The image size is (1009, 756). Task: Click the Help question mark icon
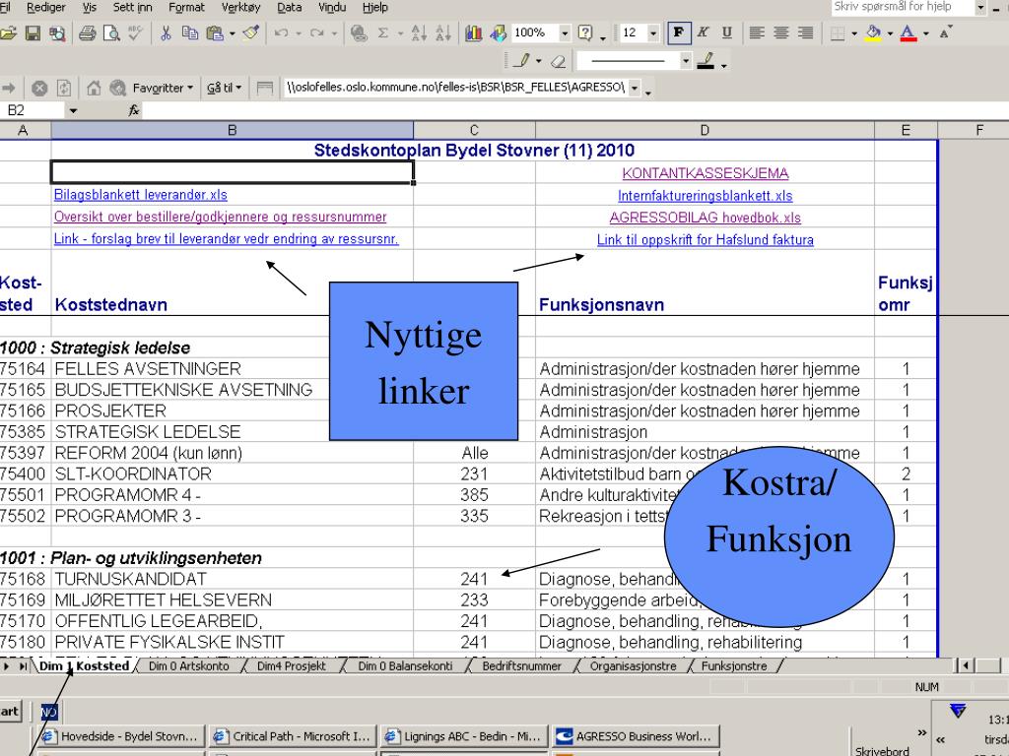click(585, 32)
